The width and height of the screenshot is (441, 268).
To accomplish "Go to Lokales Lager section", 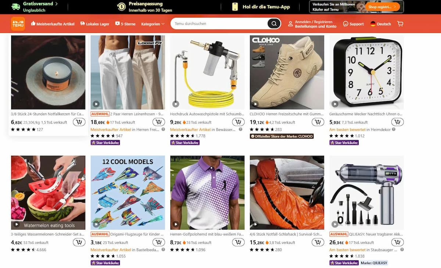I will click(95, 24).
